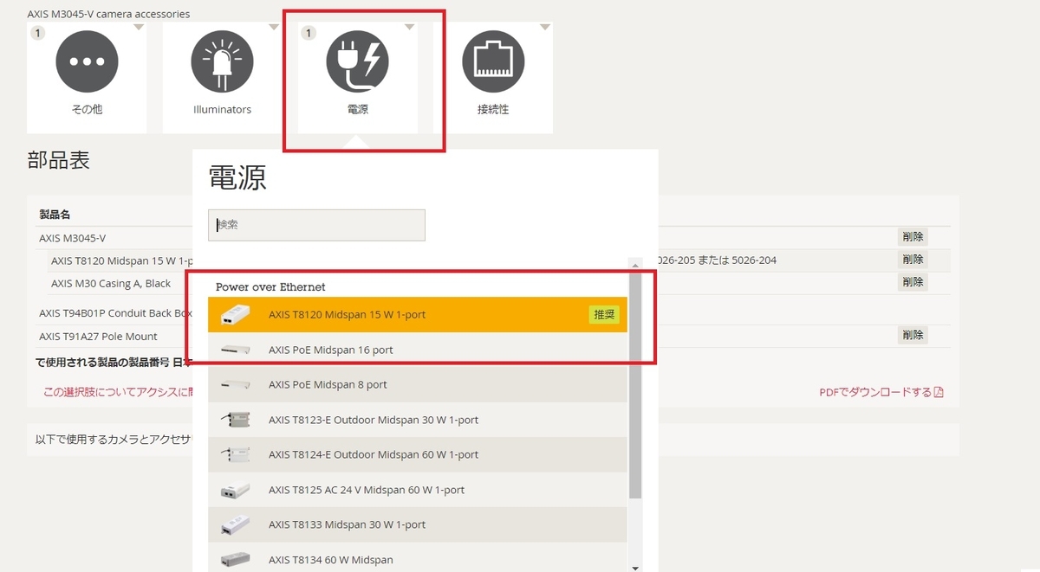Select AXIS T8133 Midspan 30 W 1-port

[418, 524]
